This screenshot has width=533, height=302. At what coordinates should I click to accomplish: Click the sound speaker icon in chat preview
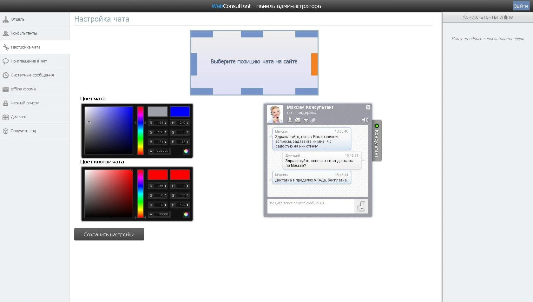point(365,120)
